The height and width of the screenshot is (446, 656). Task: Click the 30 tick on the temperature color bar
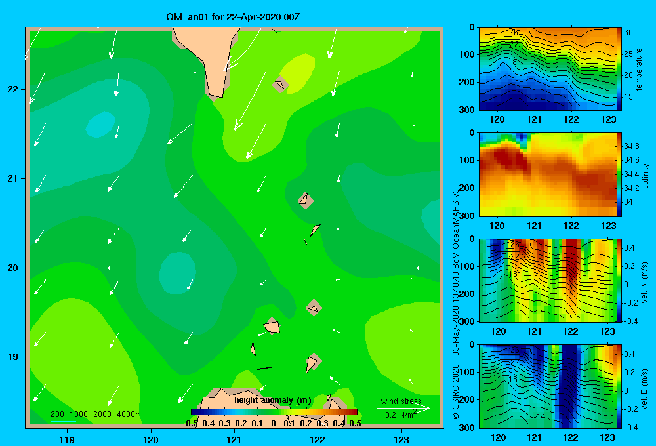pos(628,33)
